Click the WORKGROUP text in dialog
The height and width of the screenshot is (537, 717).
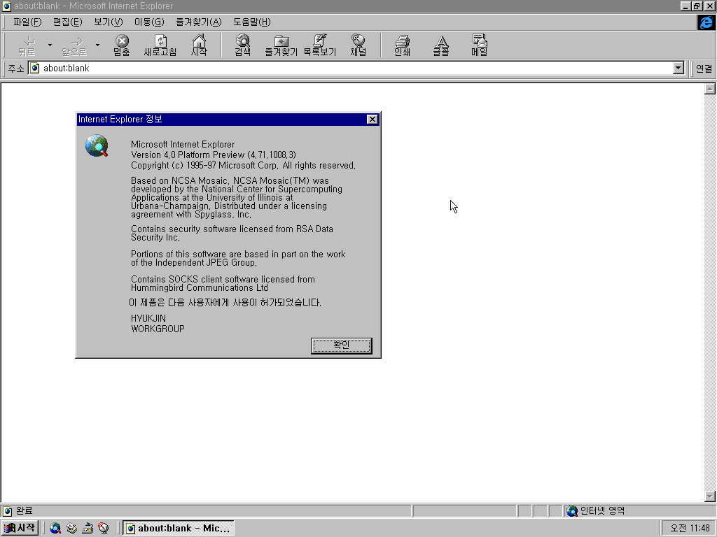tap(158, 329)
